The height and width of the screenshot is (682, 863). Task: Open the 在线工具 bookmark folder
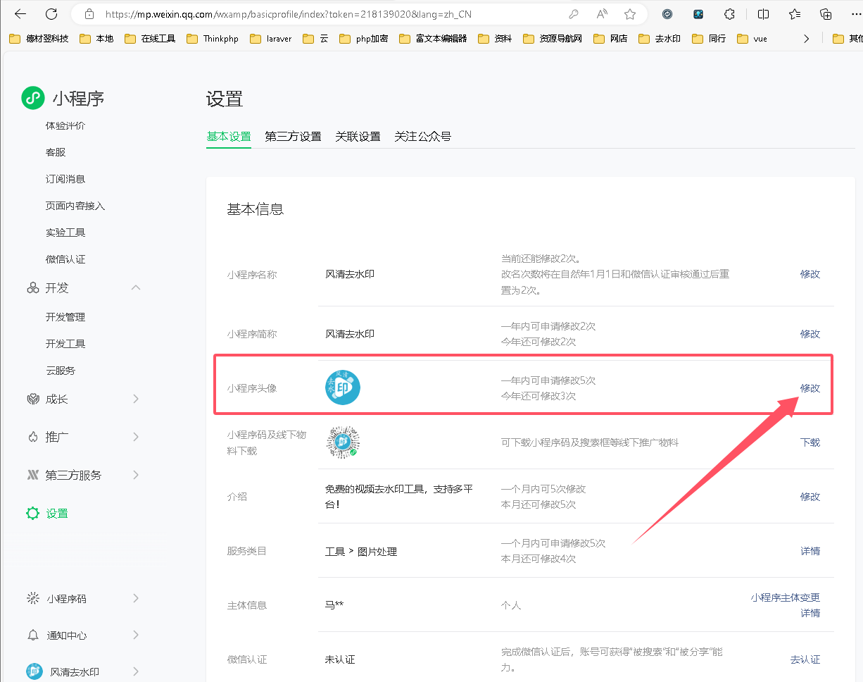[x=150, y=39]
